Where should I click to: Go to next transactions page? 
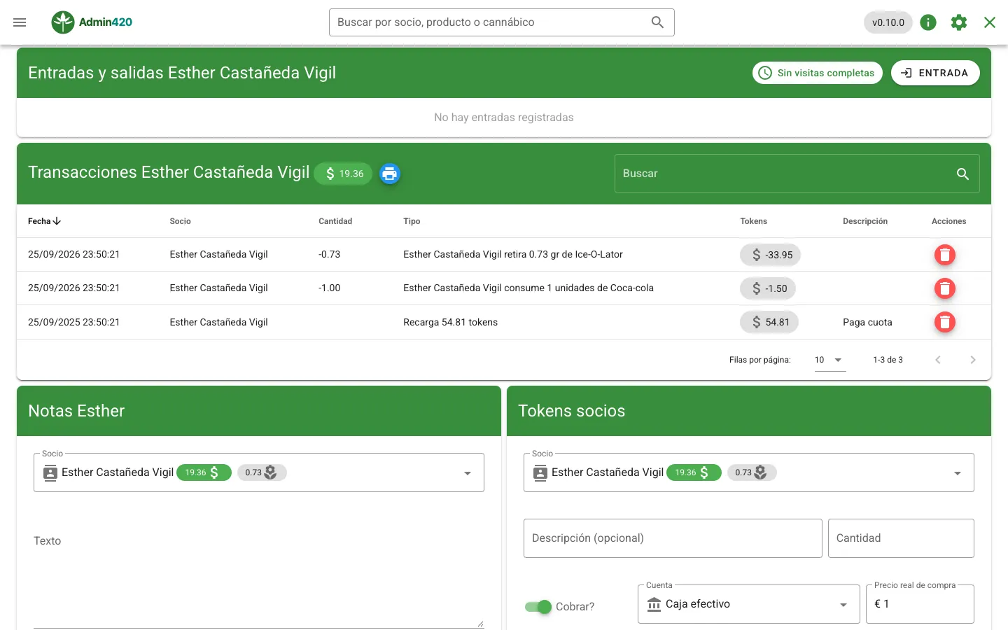(973, 360)
